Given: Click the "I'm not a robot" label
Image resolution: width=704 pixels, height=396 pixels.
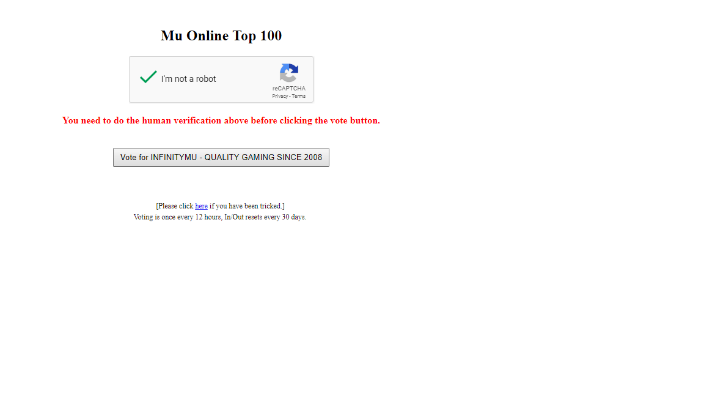Looking at the screenshot, I should [x=189, y=79].
